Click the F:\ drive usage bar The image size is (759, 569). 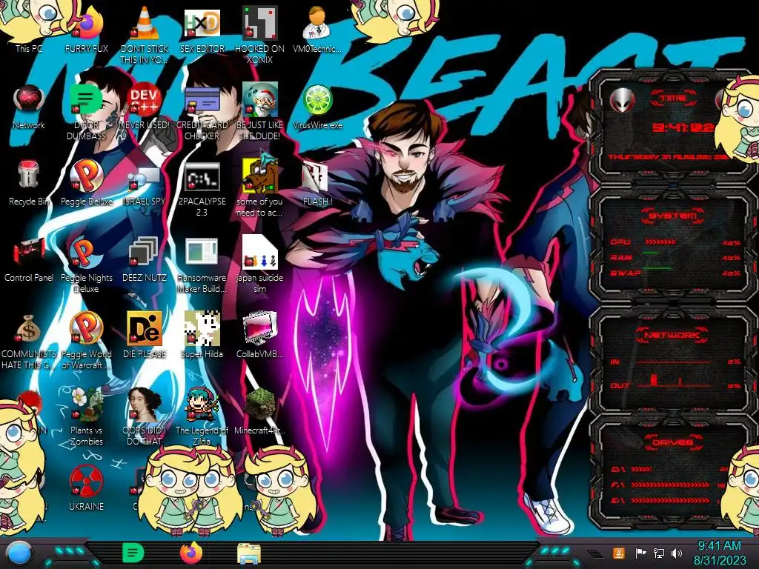tap(669, 485)
